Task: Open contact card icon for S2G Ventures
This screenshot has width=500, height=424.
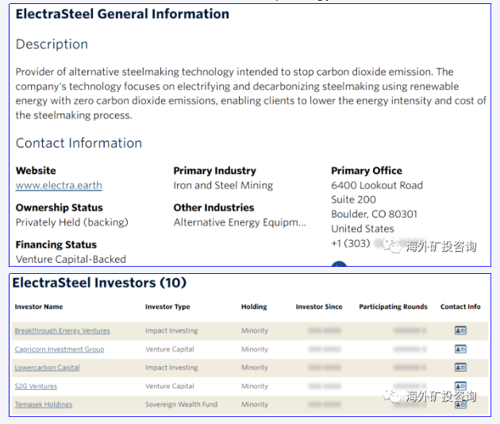Action: point(460,386)
